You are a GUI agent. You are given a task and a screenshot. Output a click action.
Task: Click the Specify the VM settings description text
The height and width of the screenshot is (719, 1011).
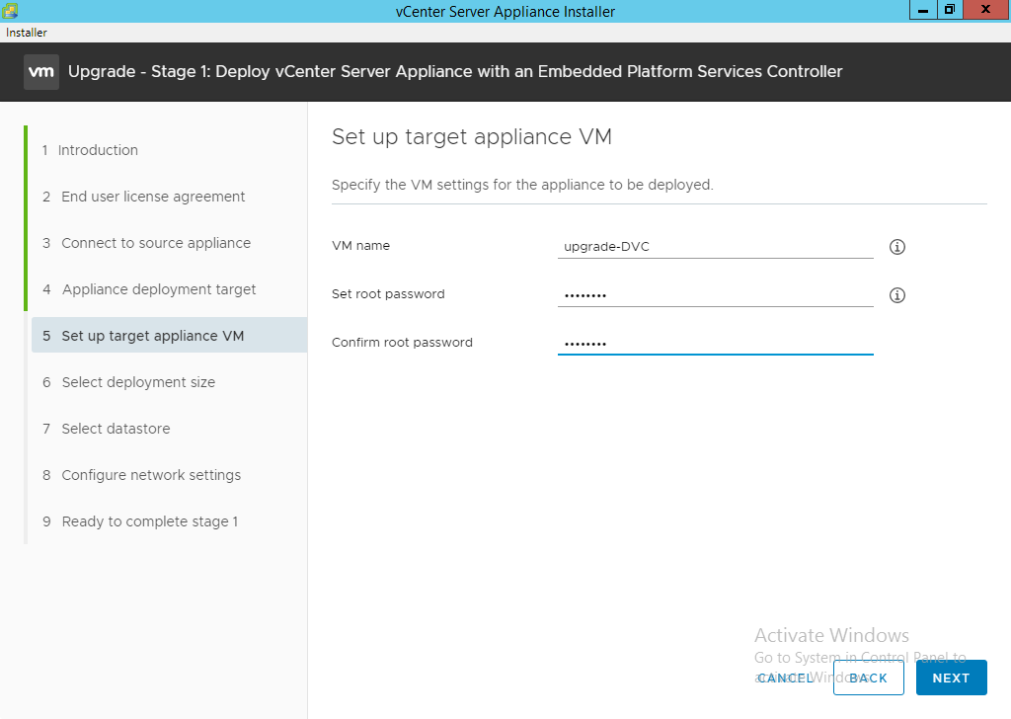point(522,185)
